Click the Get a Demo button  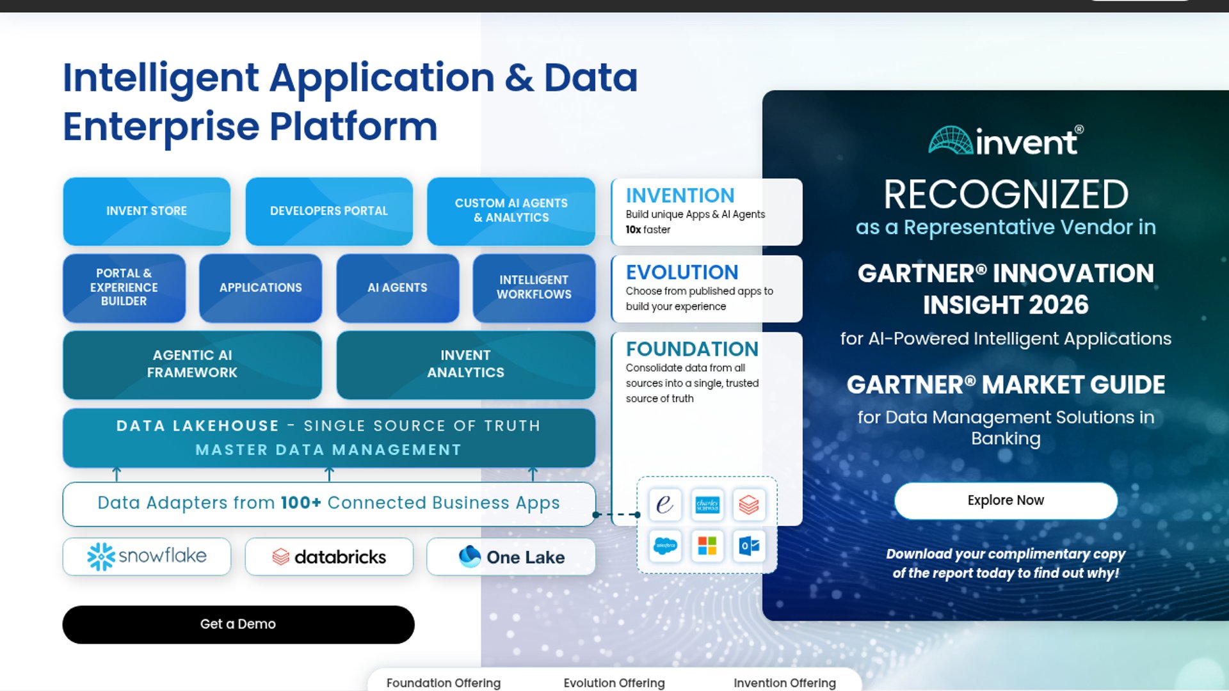[238, 624]
